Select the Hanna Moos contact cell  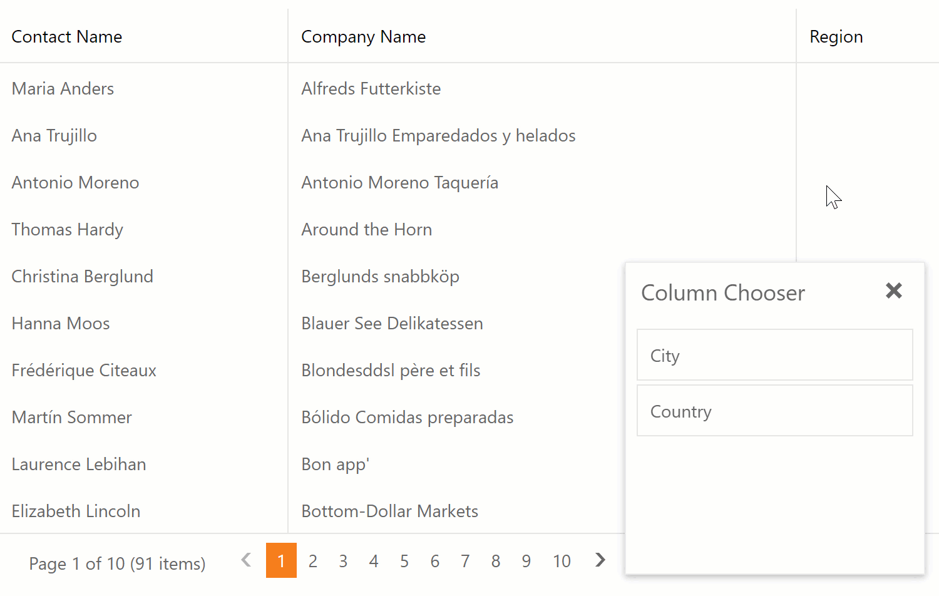(61, 324)
